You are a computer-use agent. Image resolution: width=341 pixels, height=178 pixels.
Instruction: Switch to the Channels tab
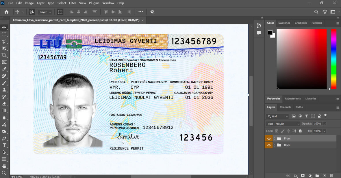coord(285,107)
